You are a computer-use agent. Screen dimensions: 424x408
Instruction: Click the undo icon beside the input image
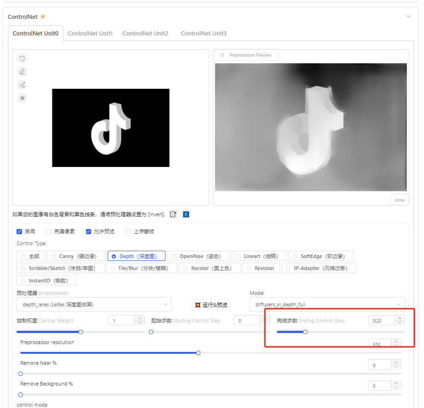click(22, 58)
